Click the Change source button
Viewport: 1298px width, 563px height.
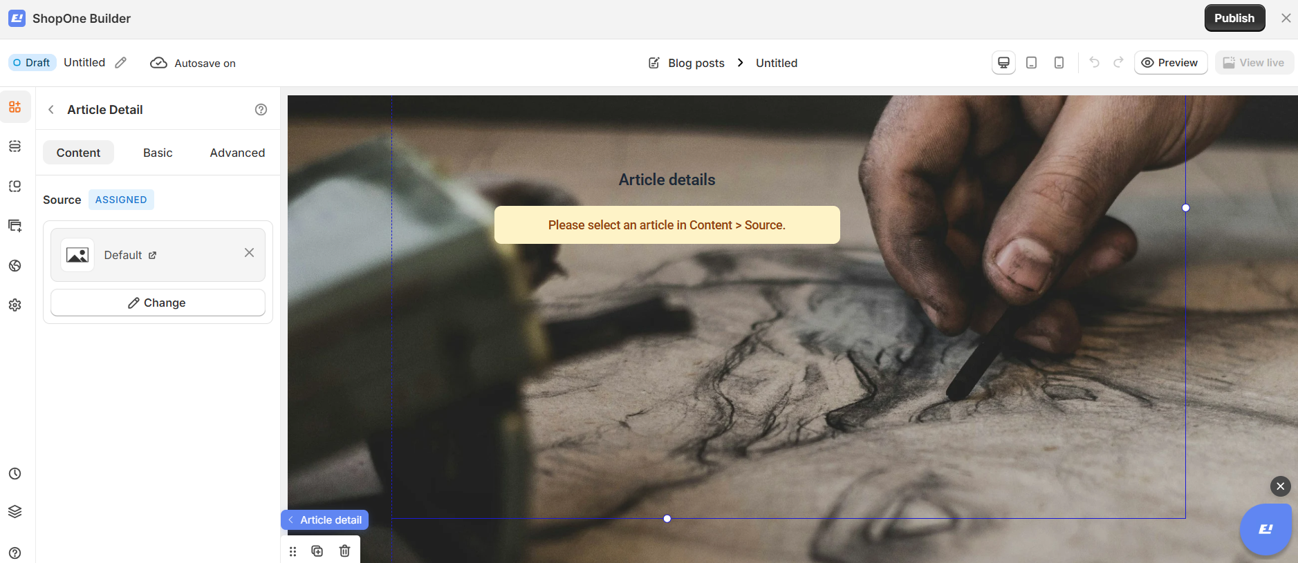point(158,303)
